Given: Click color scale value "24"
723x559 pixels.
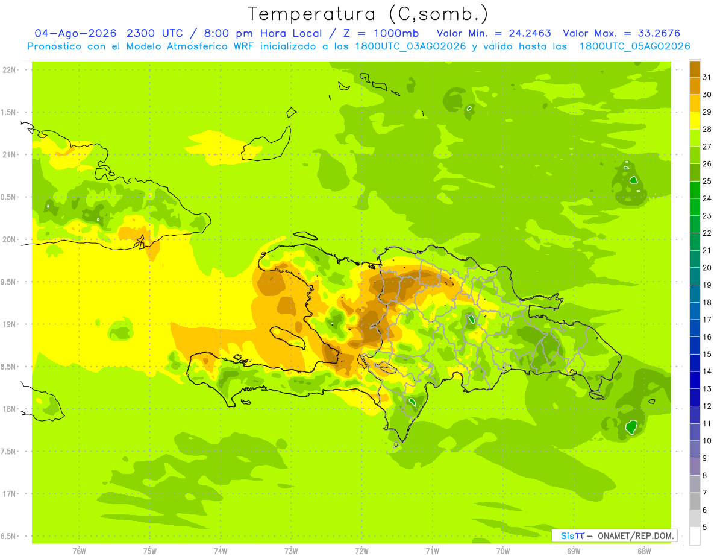Looking at the screenshot, I should pyautogui.click(x=707, y=198).
